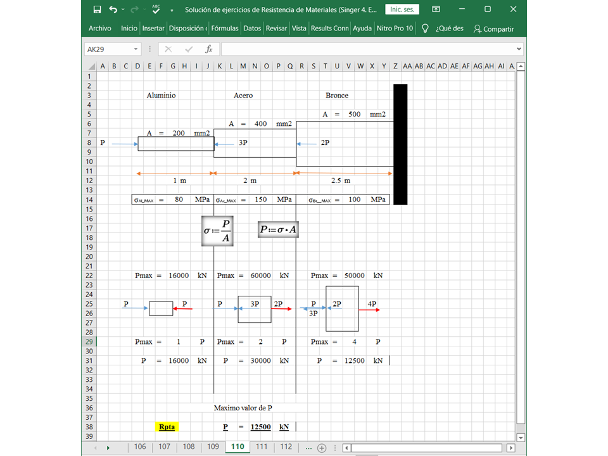This screenshot has height=456, width=608.
Task: Click the Maximo valor de P cell
Action: 243,408
